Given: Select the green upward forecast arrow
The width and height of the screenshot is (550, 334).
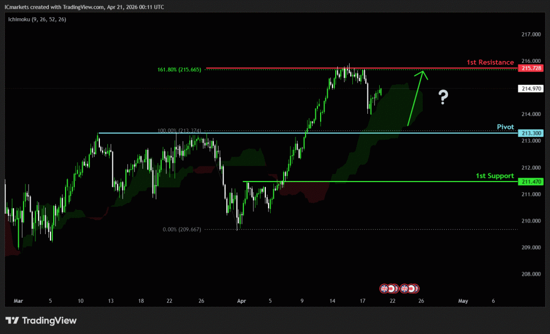Looking at the screenshot, I should click(416, 98).
